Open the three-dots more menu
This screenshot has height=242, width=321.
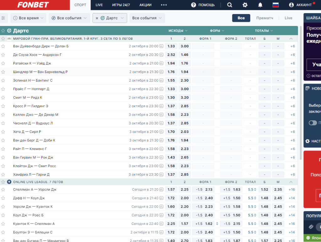tap(164, 5)
